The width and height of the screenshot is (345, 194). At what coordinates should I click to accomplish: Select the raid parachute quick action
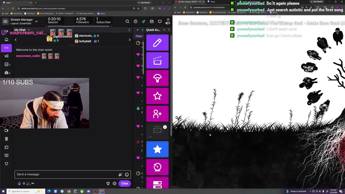pyautogui.click(x=157, y=78)
